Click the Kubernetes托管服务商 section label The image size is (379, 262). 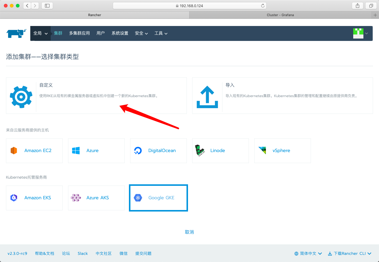coord(26,177)
